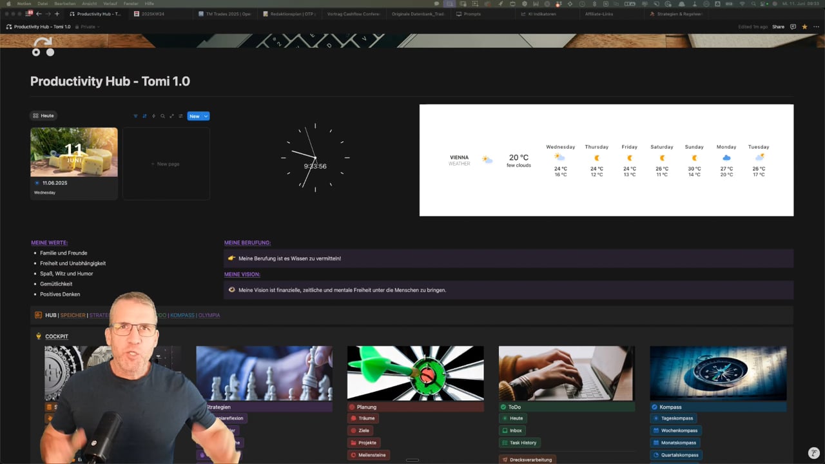Click the Vienna weather widget
The image size is (825, 464).
(x=607, y=160)
